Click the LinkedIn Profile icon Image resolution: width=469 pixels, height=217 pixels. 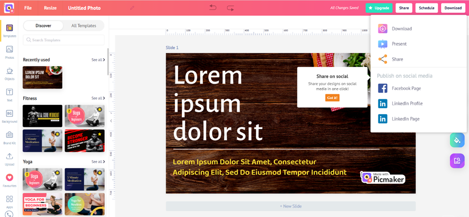(x=382, y=103)
